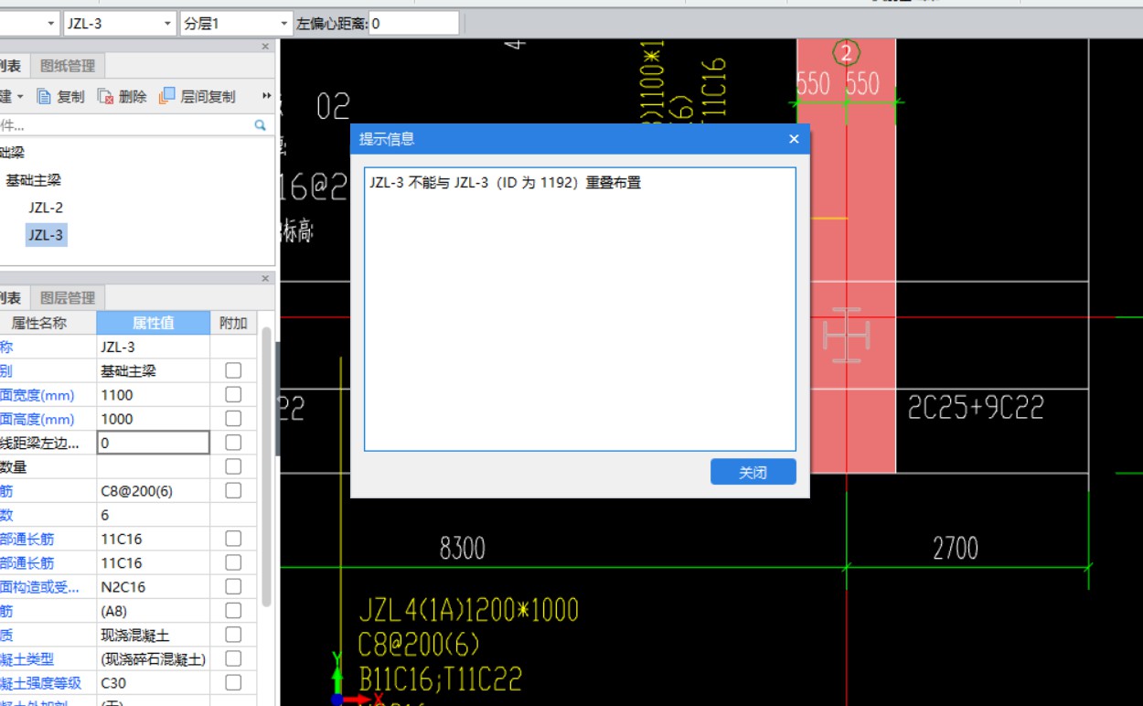Switch to the 图层管理 tab
1143x706 pixels.
[x=68, y=297]
